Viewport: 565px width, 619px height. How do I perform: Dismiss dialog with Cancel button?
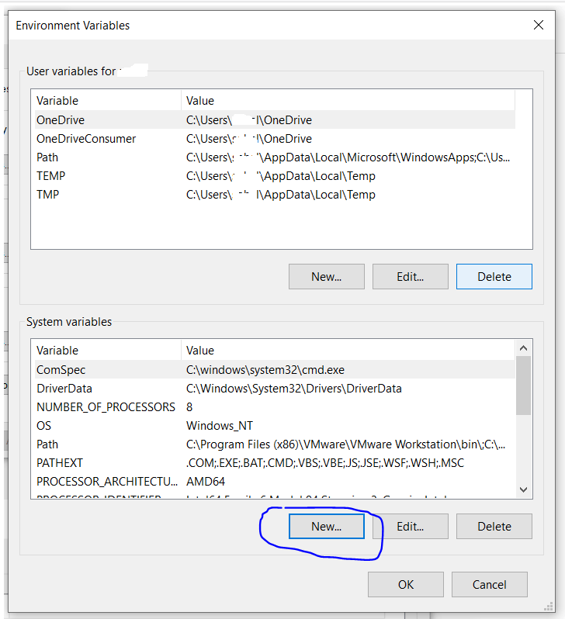(x=489, y=585)
